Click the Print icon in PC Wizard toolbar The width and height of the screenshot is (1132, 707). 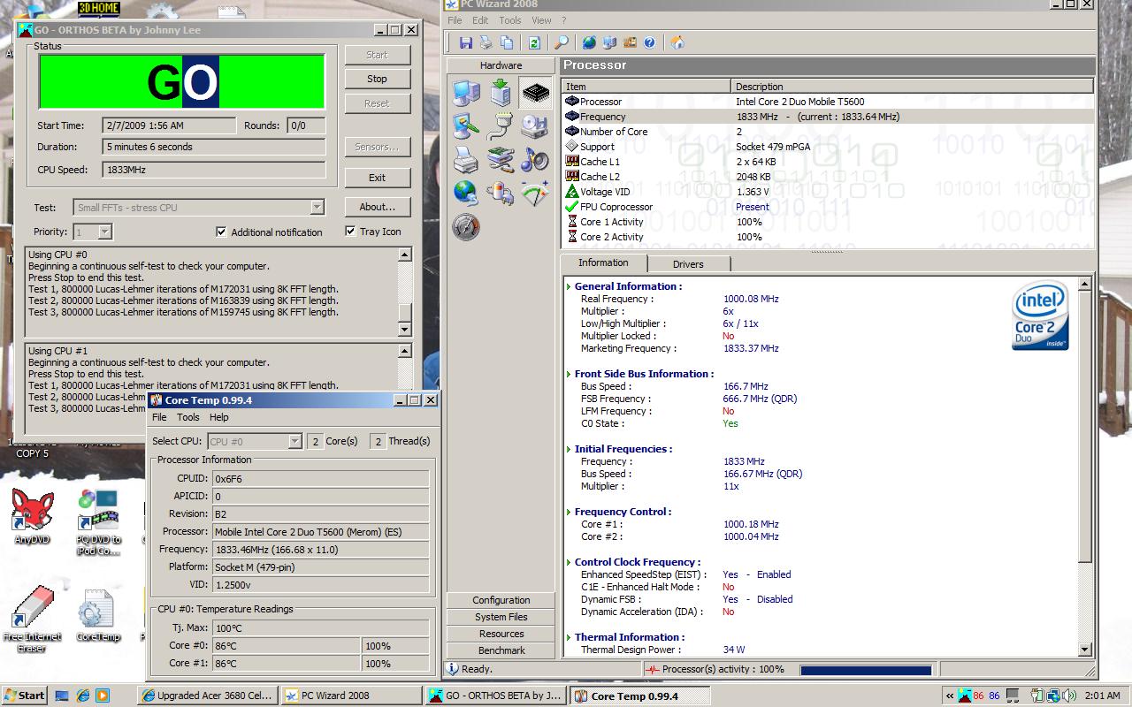[x=486, y=42]
